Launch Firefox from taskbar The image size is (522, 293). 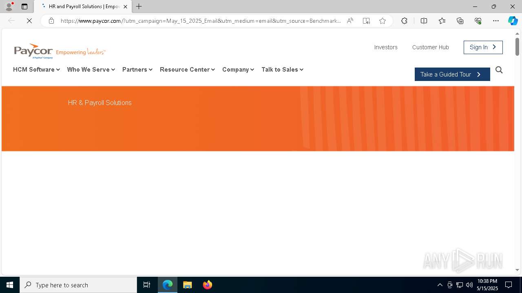208,285
